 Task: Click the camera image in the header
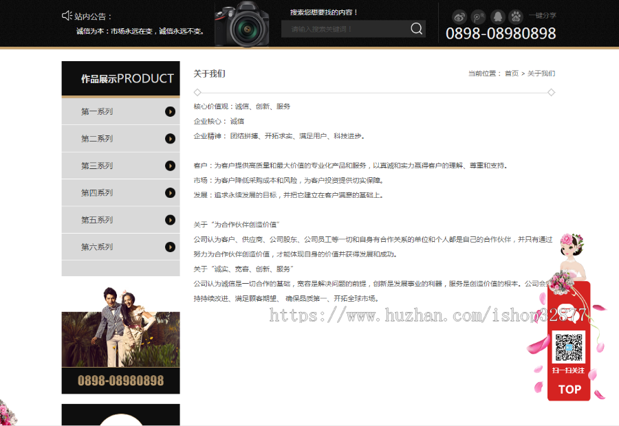[x=242, y=25]
